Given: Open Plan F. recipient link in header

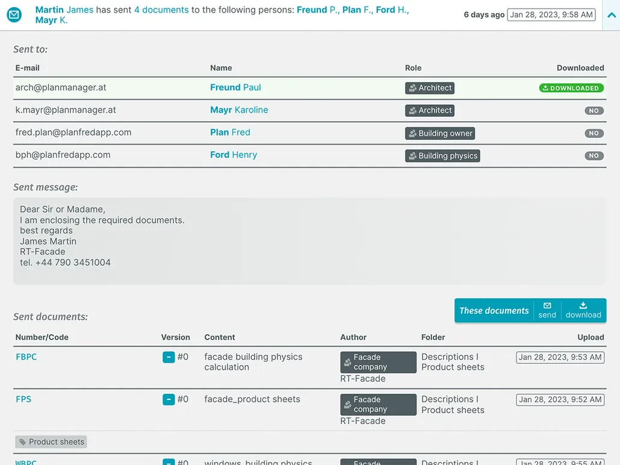Looking at the screenshot, I should coord(358,10).
